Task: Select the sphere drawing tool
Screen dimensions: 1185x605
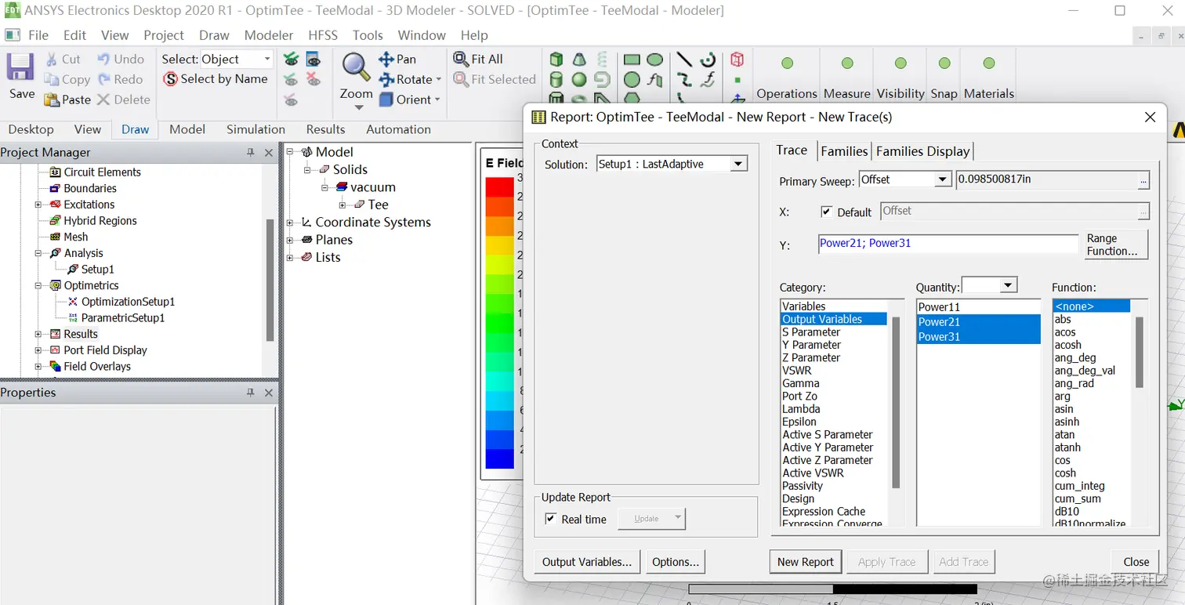Action: (579, 79)
